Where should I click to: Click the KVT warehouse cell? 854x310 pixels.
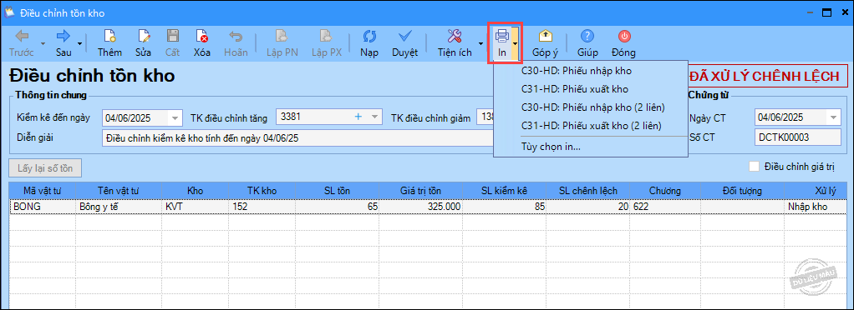(x=195, y=207)
